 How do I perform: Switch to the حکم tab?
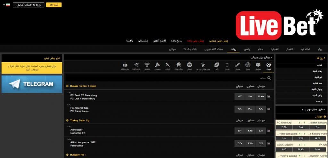[260, 49]
